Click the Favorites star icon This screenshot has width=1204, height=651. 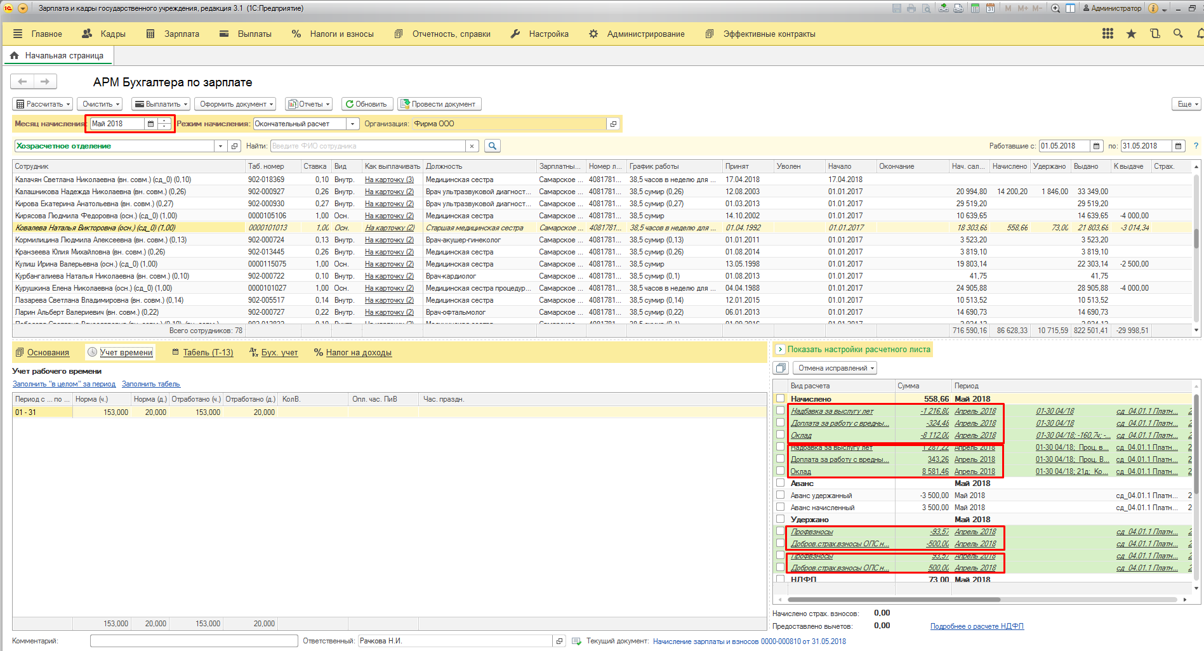(1131, 34)
